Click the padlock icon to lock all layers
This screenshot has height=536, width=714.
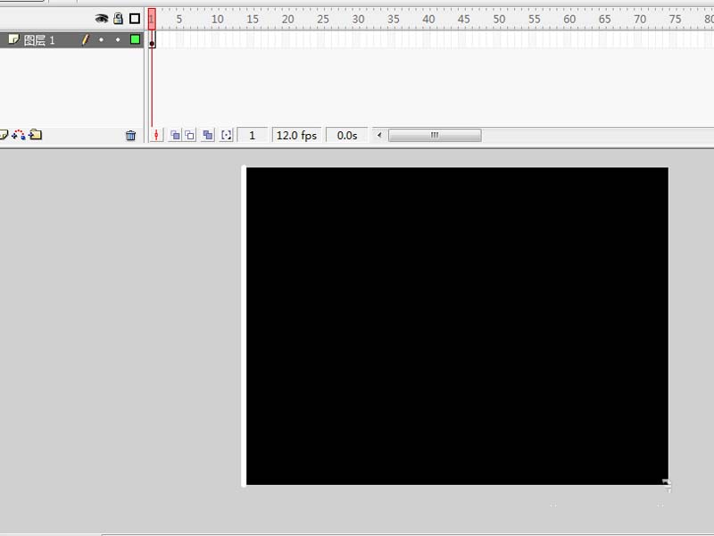(118, 19)
